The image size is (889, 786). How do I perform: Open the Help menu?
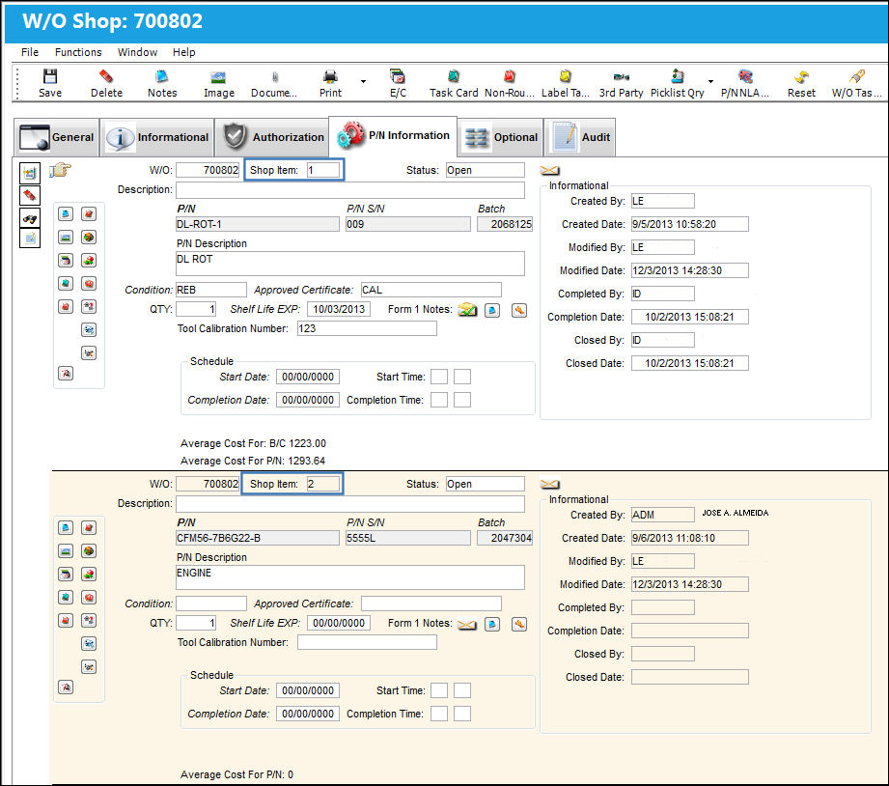[183, 52]
